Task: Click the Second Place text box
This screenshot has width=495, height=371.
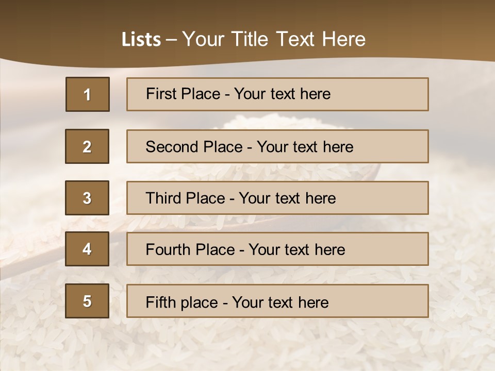Action: click(277, 146)
